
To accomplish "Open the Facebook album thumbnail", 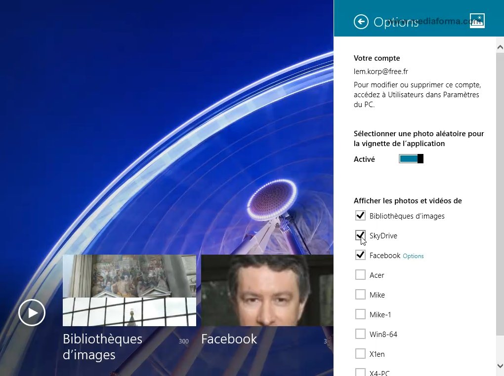I will 267,290.
